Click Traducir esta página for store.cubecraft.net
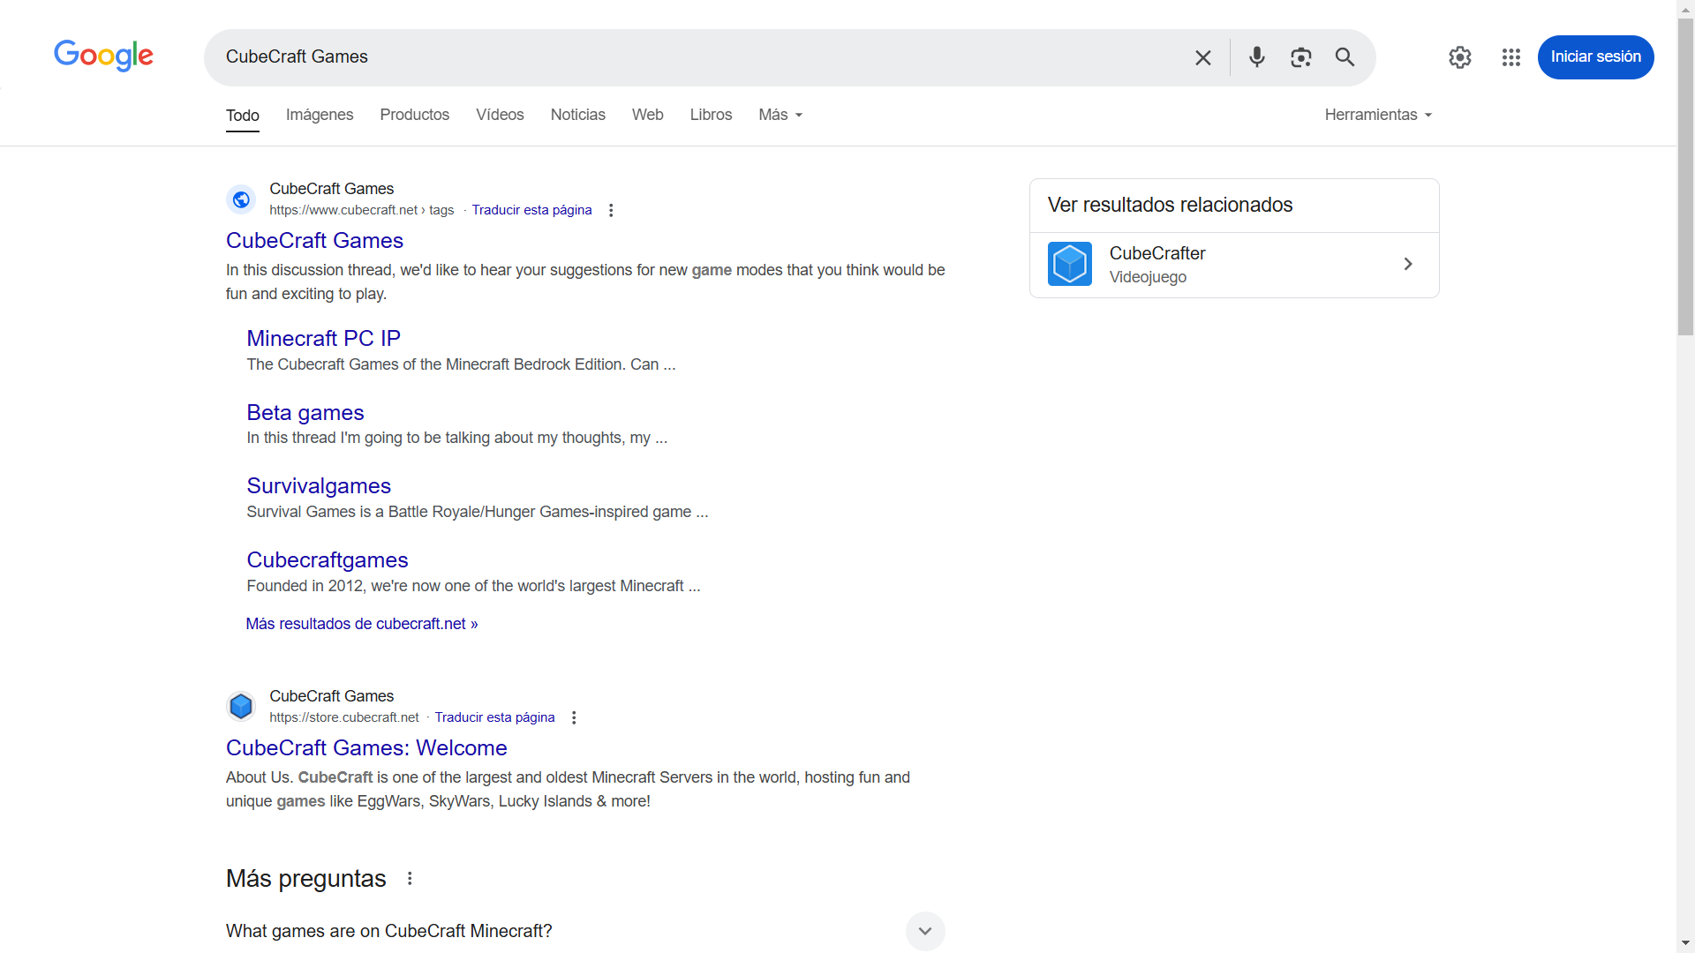 coord(494,717)
